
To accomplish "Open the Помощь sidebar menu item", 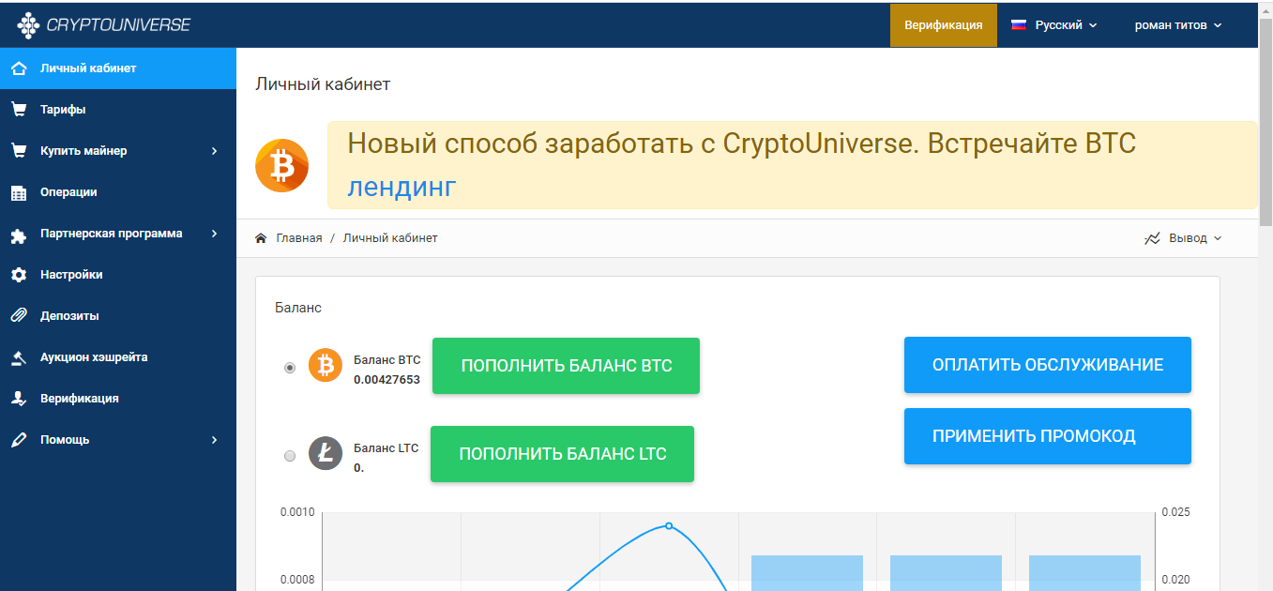I will pos(66,440).
